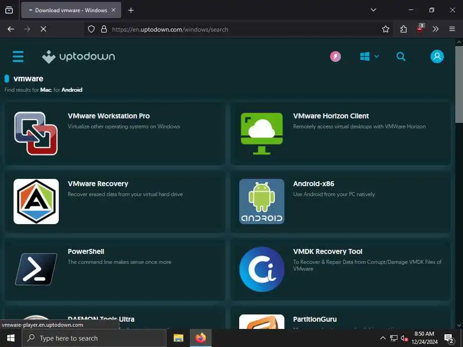Open VMware Recovery hexagon icon
463x347 pixels.
(x=36, y=201)
